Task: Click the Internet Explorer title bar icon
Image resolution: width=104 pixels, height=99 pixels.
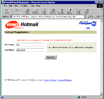Action: pyautogui.click(x=2, y=2)
